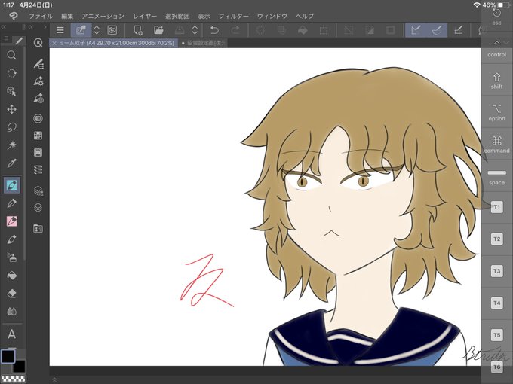Open the フィルター menu
The width and height of the screenshot is (513, 384).
(234, 16)
